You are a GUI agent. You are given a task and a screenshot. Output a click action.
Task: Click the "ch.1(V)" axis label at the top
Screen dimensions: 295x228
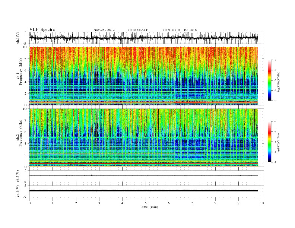(x=18, y=38)
